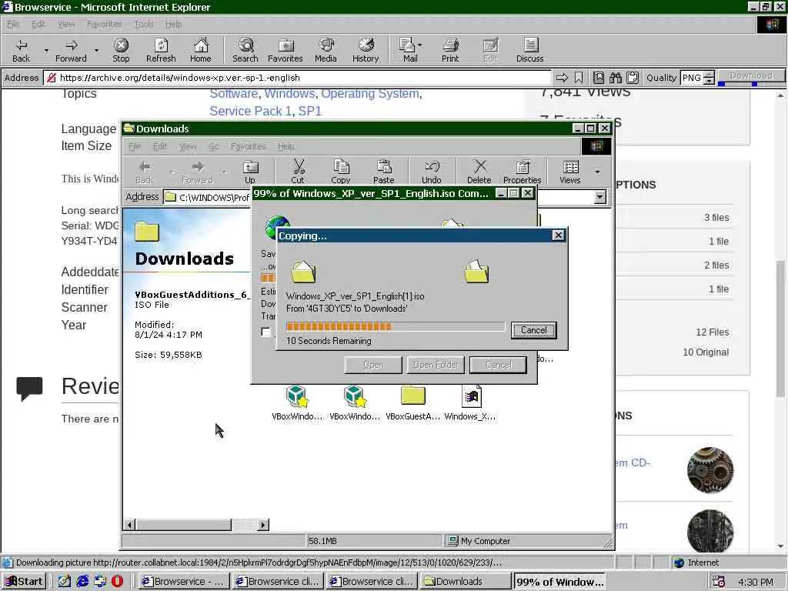The width and height of the screenshot is (788, 591).
Task: Follow the Service Pack 1 topic link
Action: pos(250,111)
